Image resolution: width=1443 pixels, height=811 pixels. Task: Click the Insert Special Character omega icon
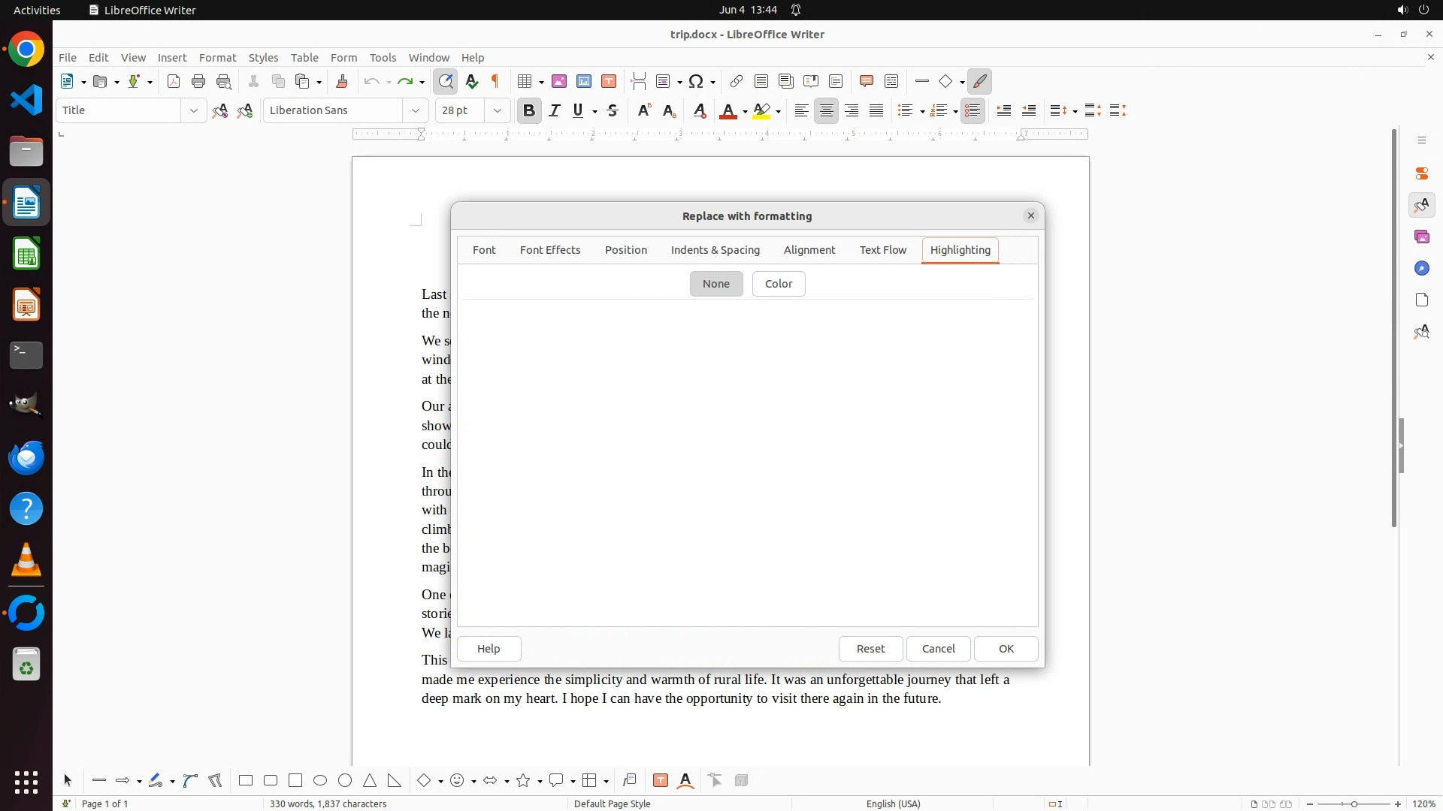(696, 82)
